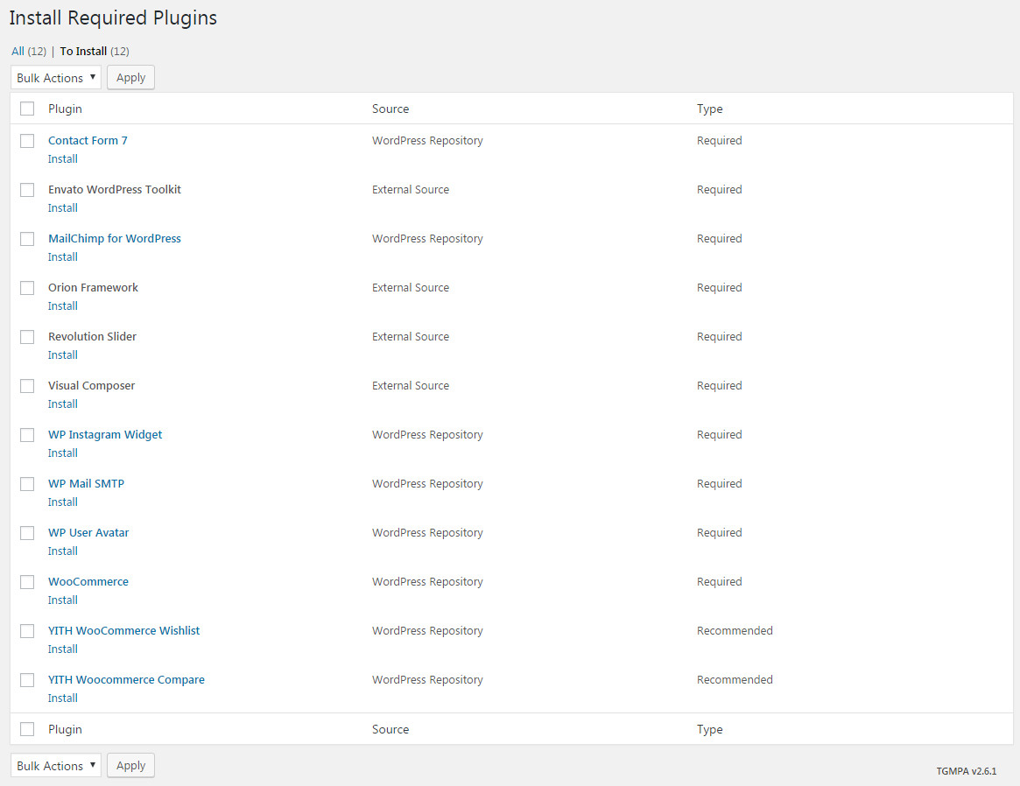The width and height of the screenshot is (1020, 786).
Task: Click the Revolution Slider plugin name
Action: click(93, 337)
